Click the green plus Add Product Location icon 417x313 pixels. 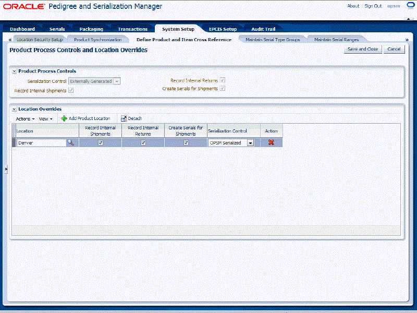(x=64, y=118)
